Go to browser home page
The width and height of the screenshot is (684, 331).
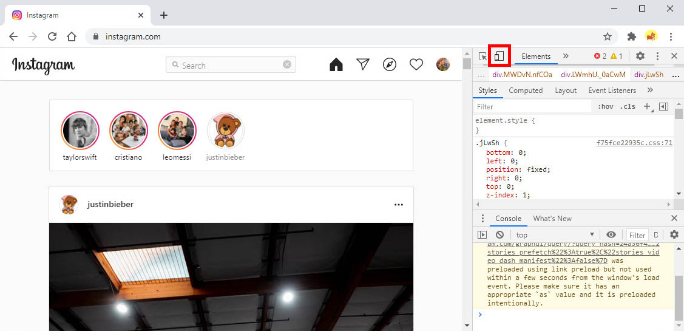click(x=72, y=36)
